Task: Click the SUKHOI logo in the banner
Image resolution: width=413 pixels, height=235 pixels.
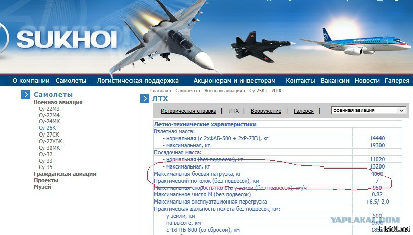Action: (67, 40)
